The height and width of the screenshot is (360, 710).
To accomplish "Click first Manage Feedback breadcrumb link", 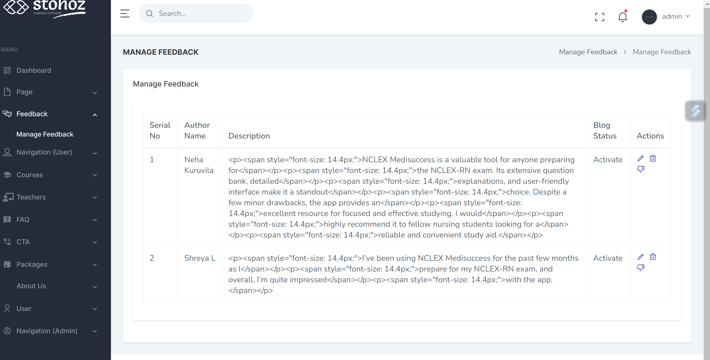I will pyautogui.click(x=588, y=52).
